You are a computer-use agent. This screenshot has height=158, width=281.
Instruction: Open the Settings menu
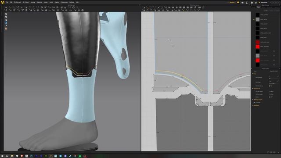(x=72, y=2)
